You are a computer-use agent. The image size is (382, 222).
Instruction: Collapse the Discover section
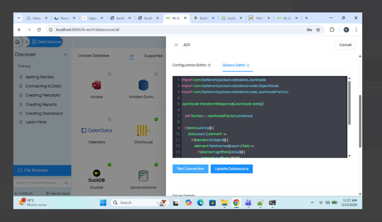pos(65,55)
